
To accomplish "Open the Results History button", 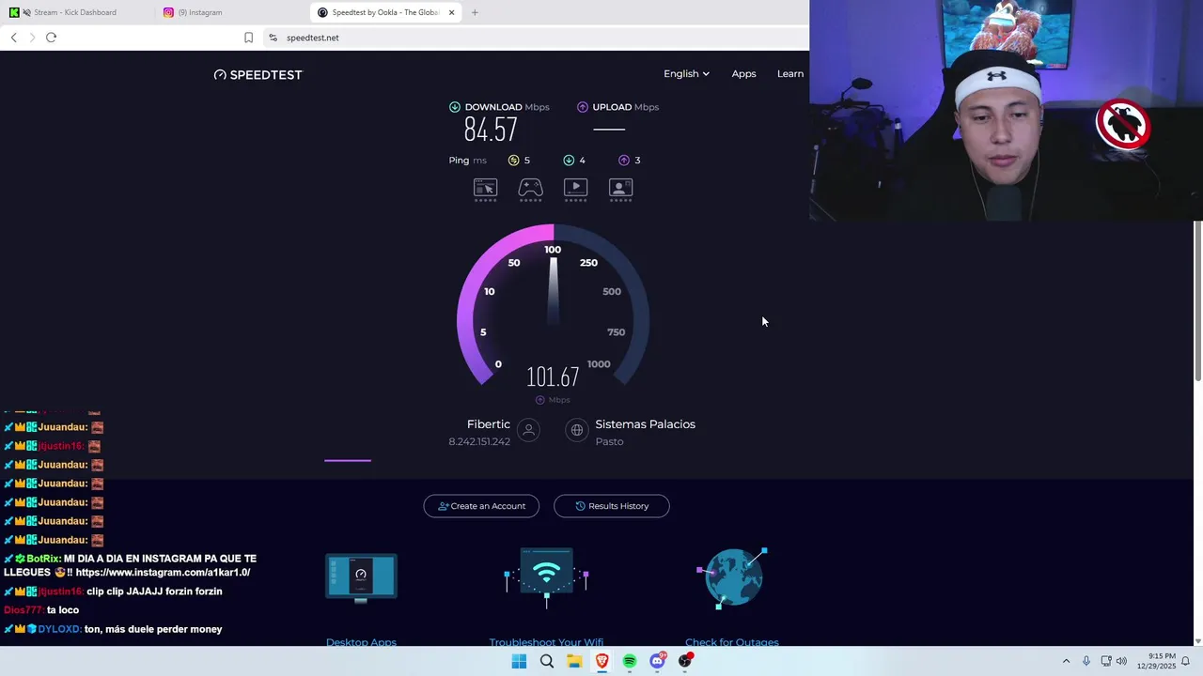I will (x=612, y=506).
